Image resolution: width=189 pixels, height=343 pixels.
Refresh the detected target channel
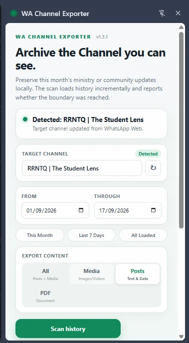[x=153, y=168]
